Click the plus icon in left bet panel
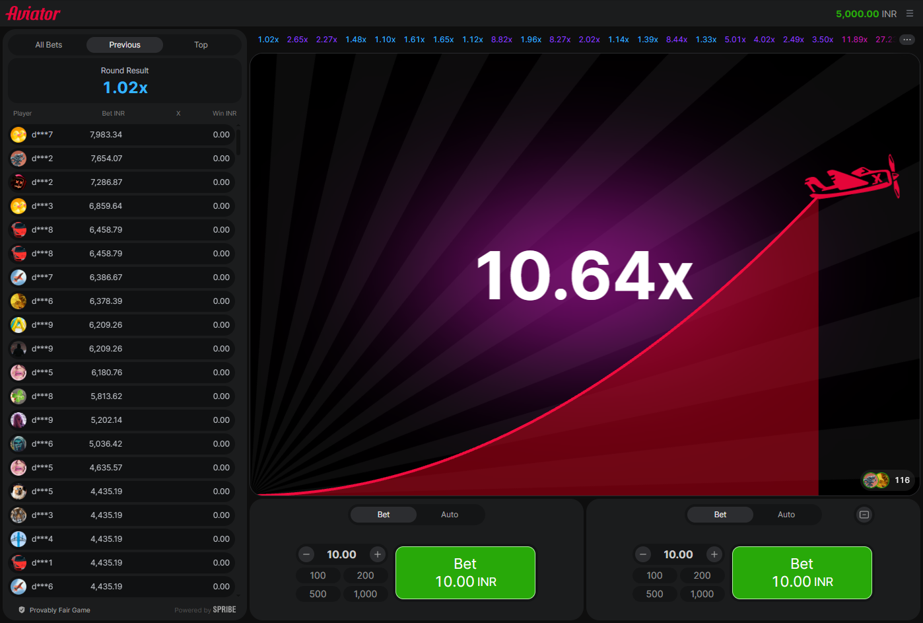Screen dimensions: 923x623 pyautogui.click(x=378, y=554)
